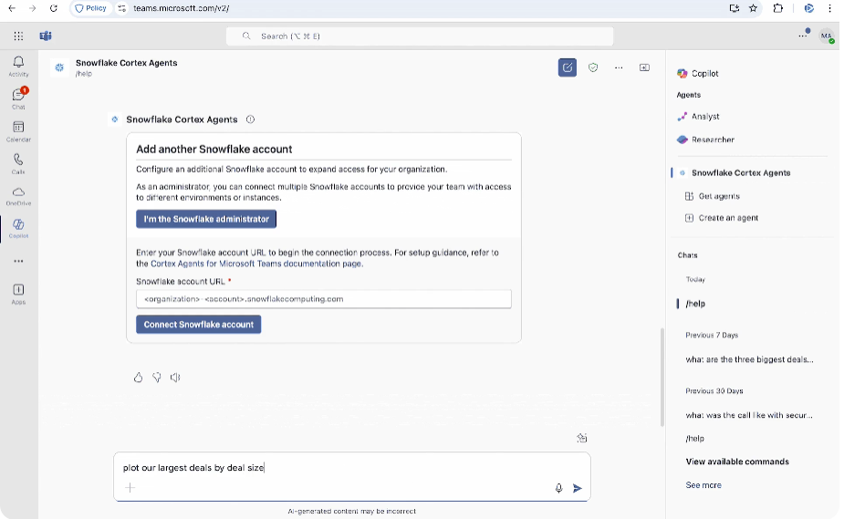
Task: Click the shield icon in chat header
Action: (593, 67)
